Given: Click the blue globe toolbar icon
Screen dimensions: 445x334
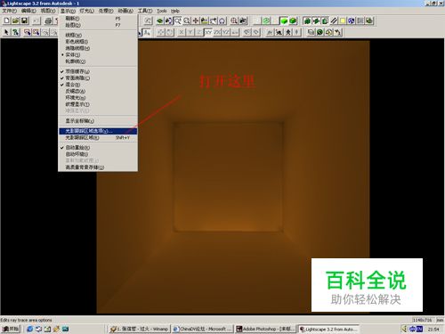Looking at the screenshot, I should (352, 20).
